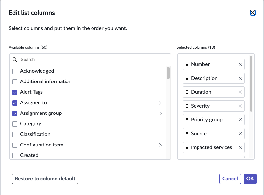Remove Impacted services using its X icon
Viewport: 264px width, 195px height.
pos(240,147)
